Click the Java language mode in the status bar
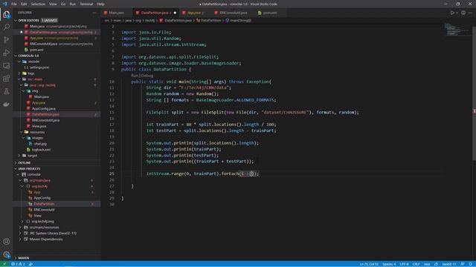The width and height of the screenshot is (476, 267). click(427, 264)
